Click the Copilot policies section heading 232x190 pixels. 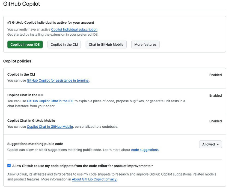[x=17, y=61]
